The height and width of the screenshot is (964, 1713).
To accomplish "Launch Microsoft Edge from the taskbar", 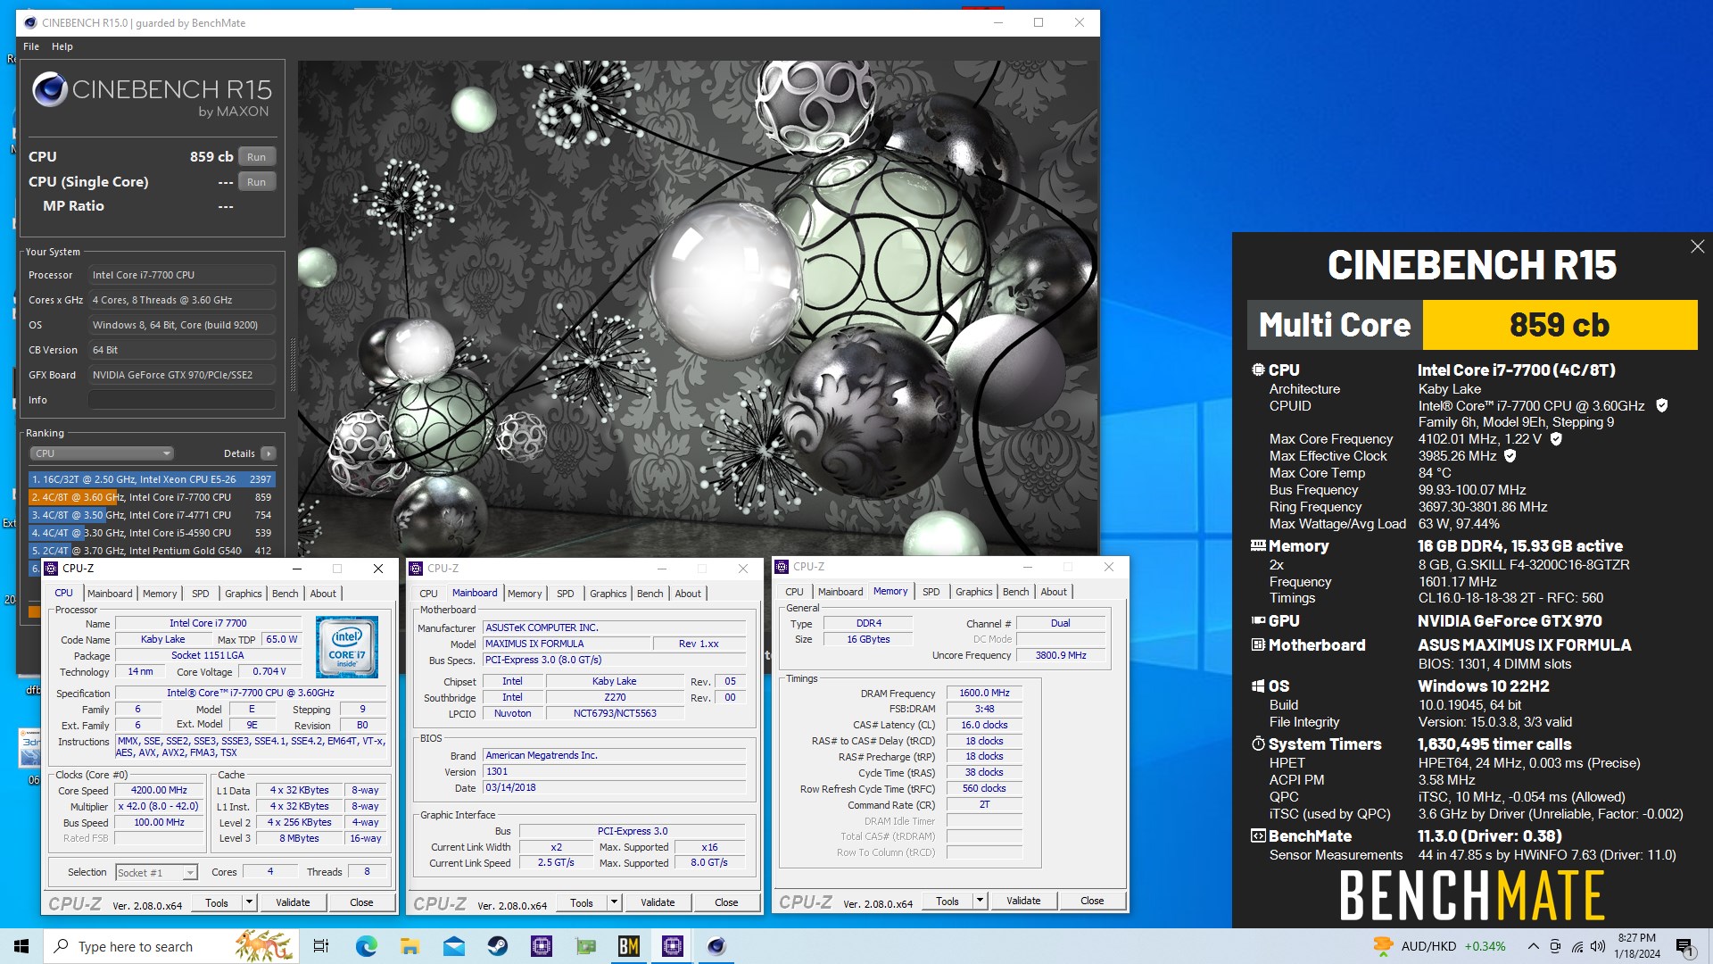I will point(366,946).
